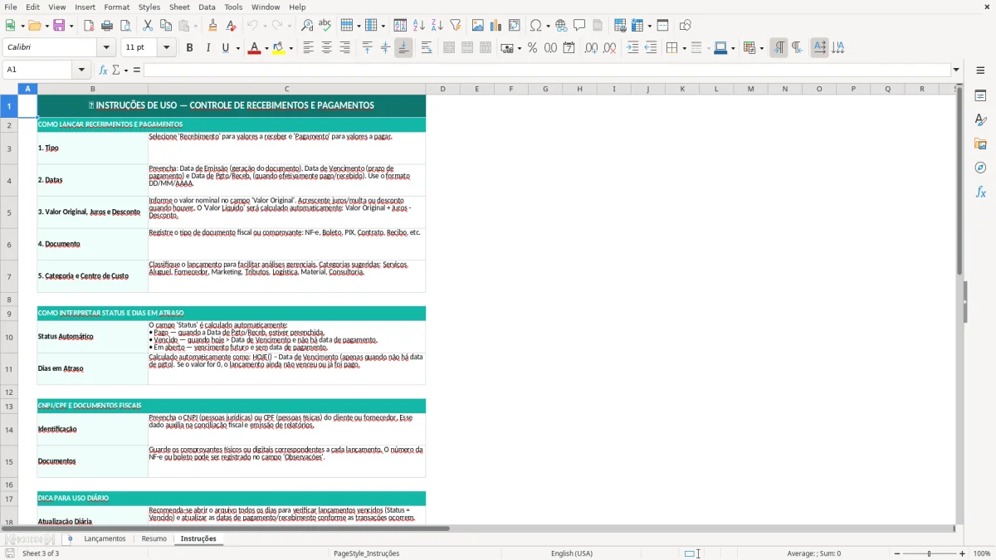996x560 pixels.
Task: Toggle Underline formatting
Action: point(225,48)
